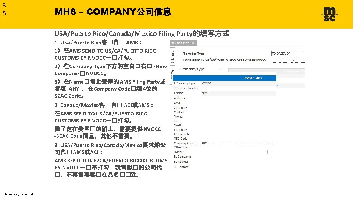353x198 pixels.
Task: Click the Inttra Code label row
Action: tap(182, 134)
